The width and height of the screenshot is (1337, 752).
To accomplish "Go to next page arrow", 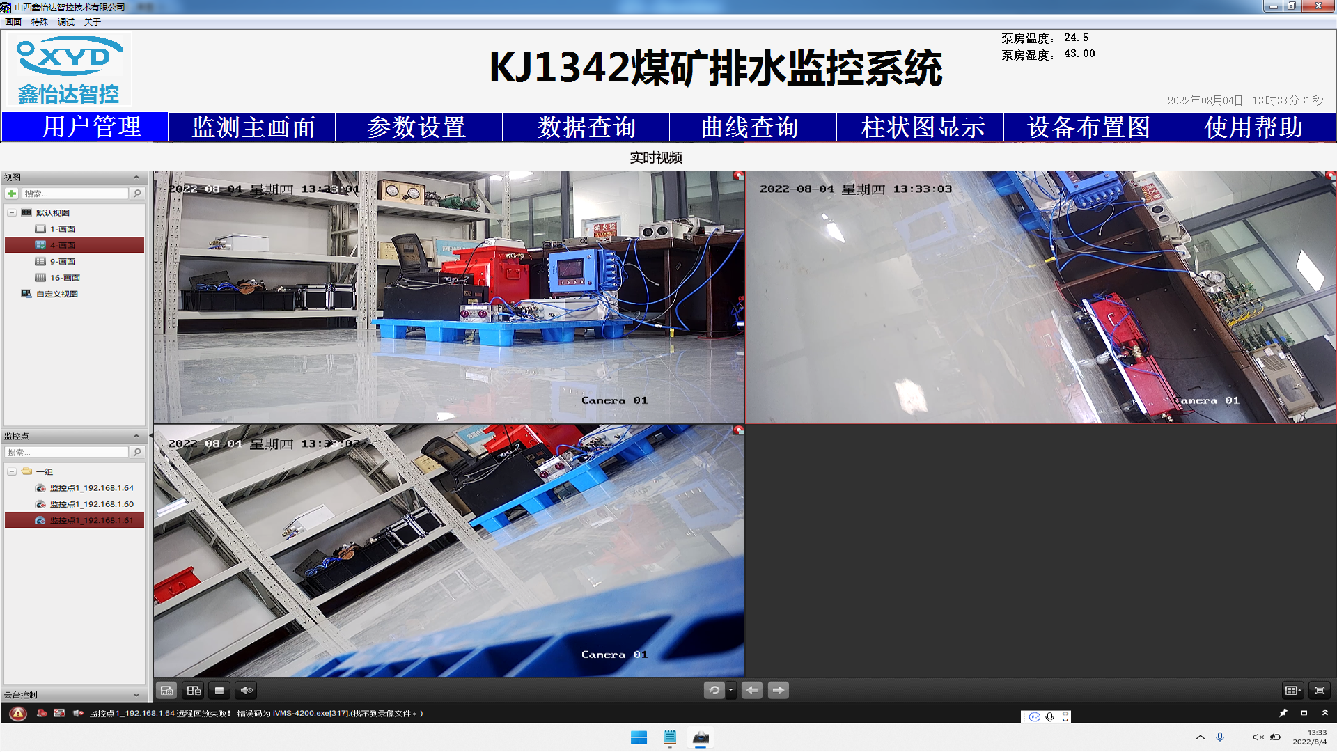I will [779, 690].
